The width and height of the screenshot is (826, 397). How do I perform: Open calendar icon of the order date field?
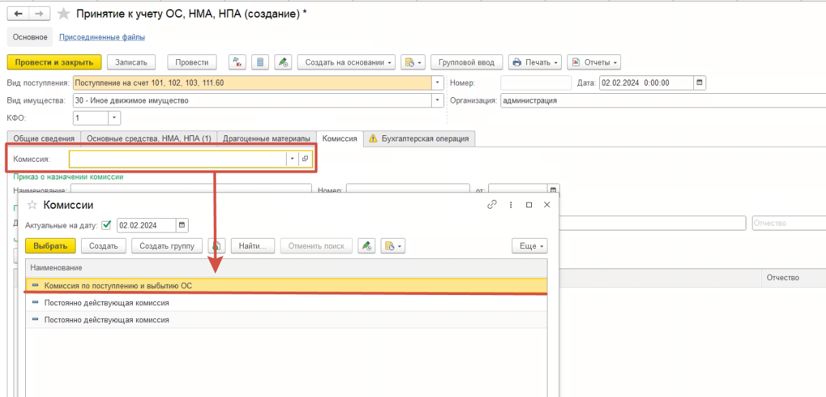(x=554, y=190)
